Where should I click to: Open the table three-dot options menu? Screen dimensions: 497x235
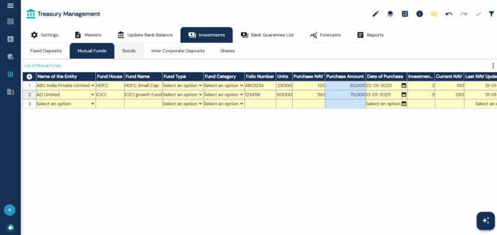(493, 66)
